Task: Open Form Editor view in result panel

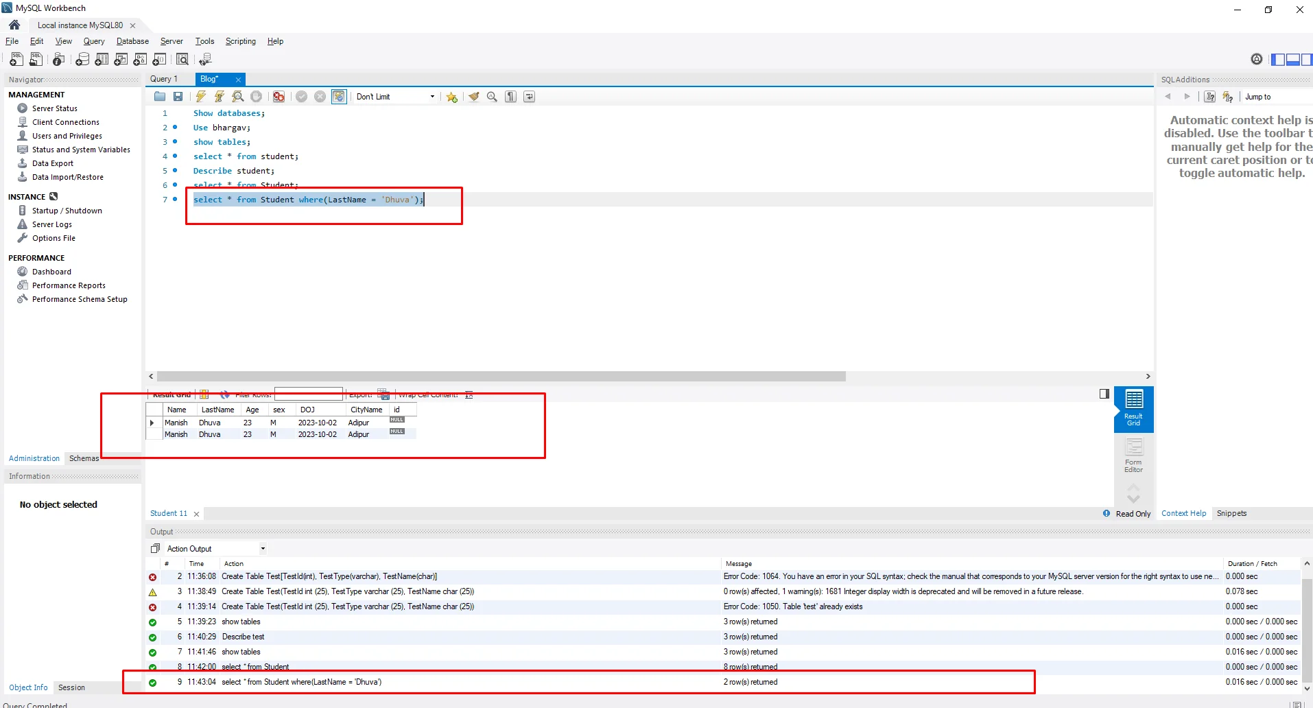Action: [1133, 455]
